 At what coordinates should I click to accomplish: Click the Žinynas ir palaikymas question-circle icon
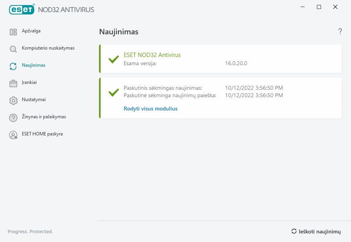[13, 118]
